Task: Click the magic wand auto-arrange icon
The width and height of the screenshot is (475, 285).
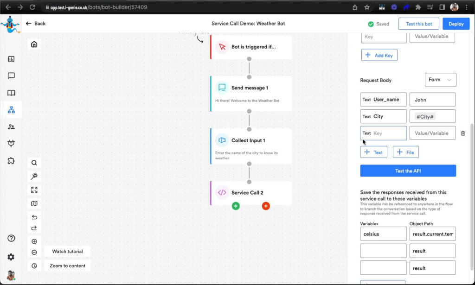Action: click(x=34, y=177)
